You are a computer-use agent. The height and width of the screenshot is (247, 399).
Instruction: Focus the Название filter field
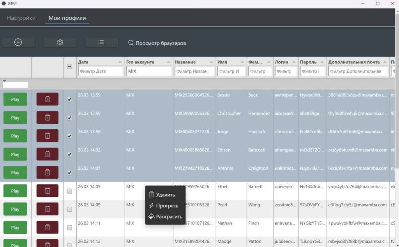coord(194,71)
